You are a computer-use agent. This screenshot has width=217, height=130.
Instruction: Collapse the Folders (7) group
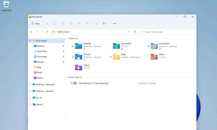67,38
